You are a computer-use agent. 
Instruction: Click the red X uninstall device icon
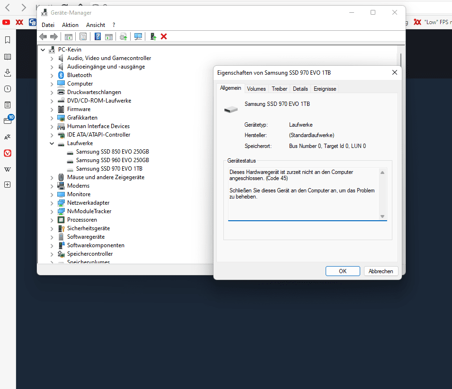click(x=164, y=36)
